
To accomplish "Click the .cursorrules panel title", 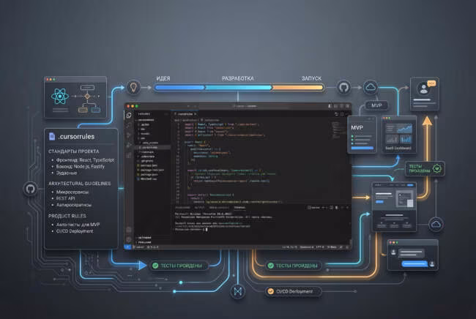I will [x=76, y=137].
